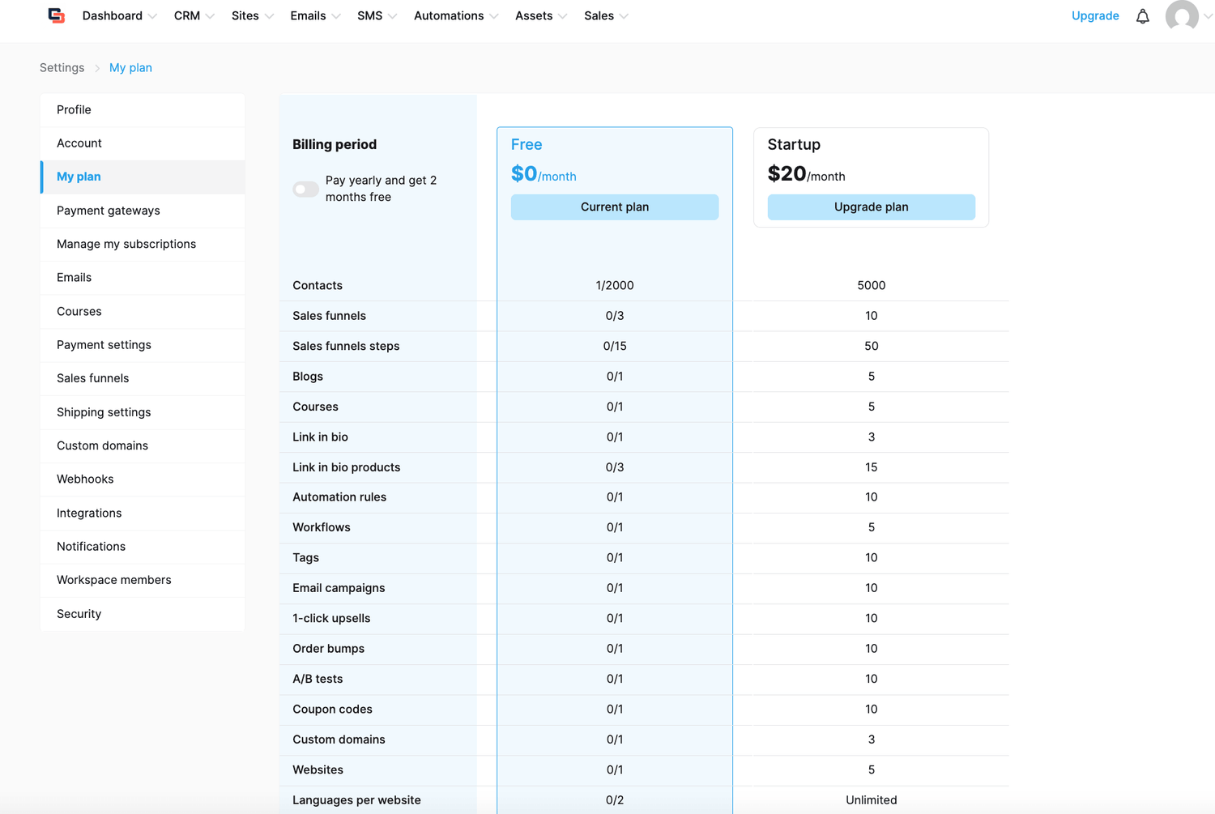The image size is (1215, 814).
Task: Expand the Automations dropdown menu
Action: (456, 16)
